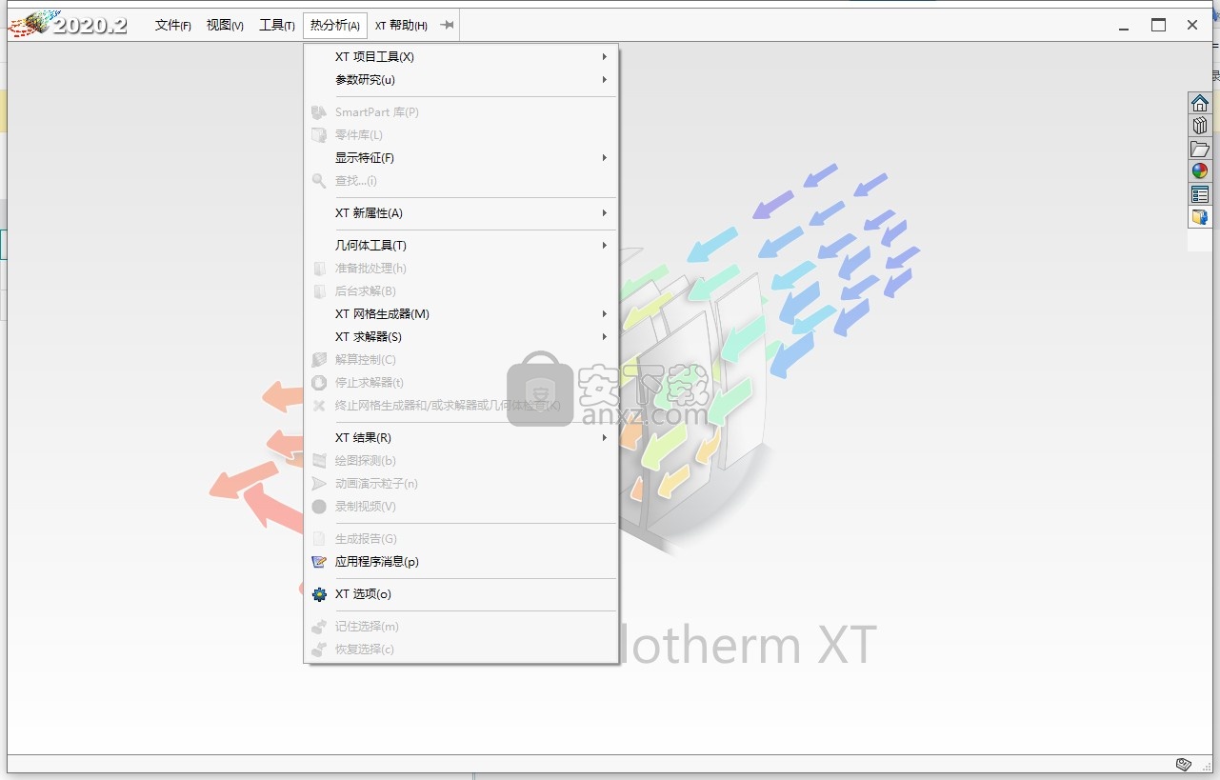Click the 停止求解器 icon
Screen dimensions: 1220x780
pos(319,383)
